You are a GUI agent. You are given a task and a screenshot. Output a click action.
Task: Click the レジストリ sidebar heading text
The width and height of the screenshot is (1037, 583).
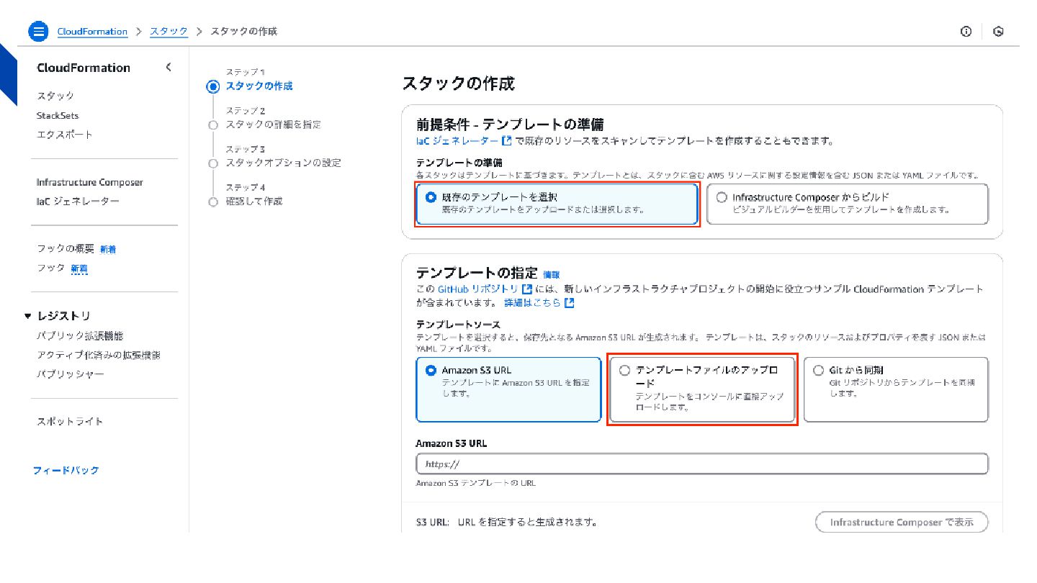(63, 316)
